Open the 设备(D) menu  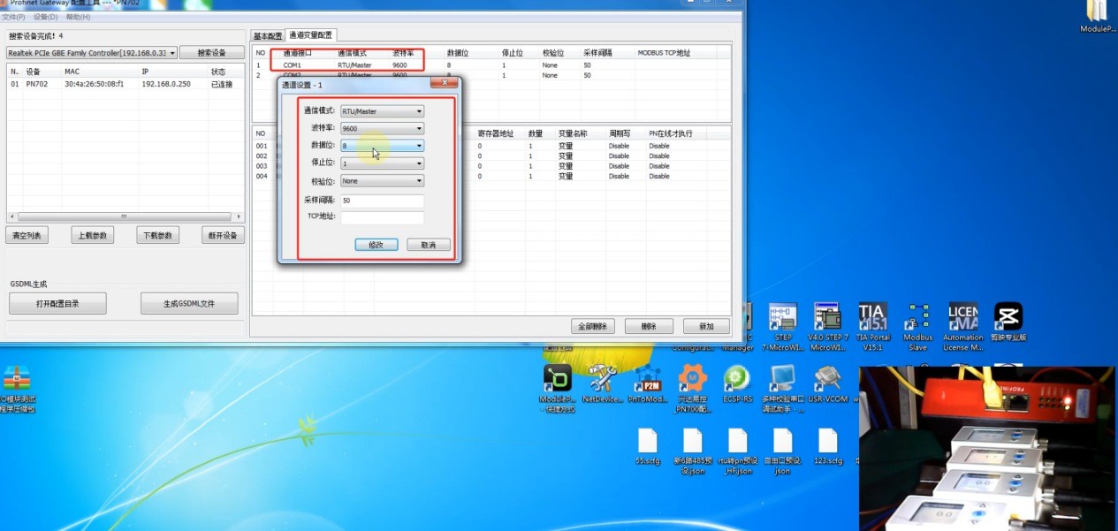coord(45,17)
